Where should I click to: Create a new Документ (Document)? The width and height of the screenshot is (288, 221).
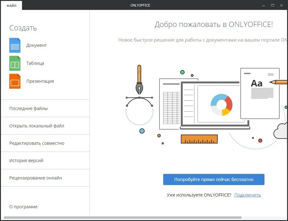pos(36,45)
